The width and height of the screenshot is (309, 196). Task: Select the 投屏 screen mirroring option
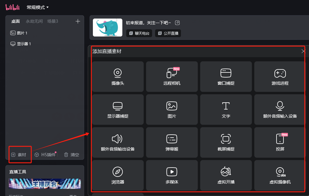click(280, 142)
